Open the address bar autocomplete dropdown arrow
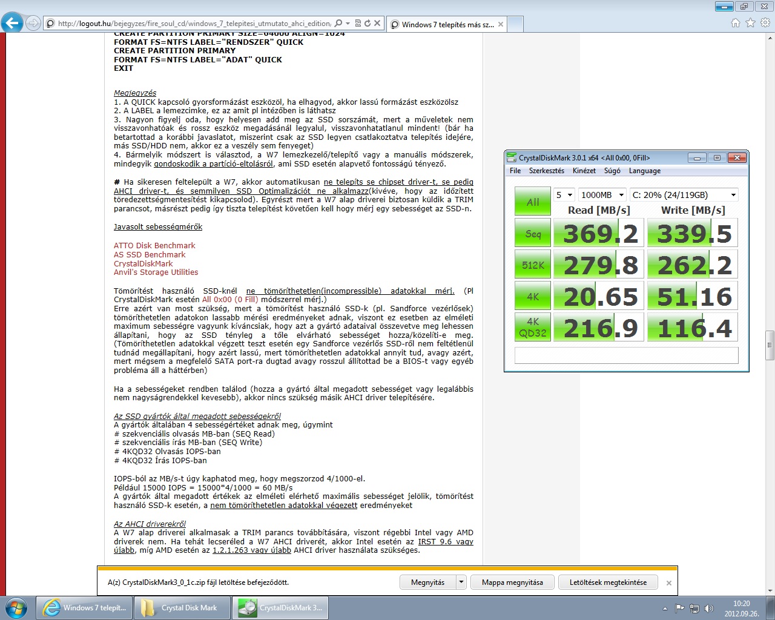Image resolution: width=775 pixels, height=620 pixels. tap(348, 24)
